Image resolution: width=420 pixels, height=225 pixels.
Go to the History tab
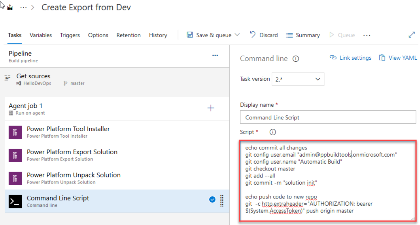coord(158,35)
